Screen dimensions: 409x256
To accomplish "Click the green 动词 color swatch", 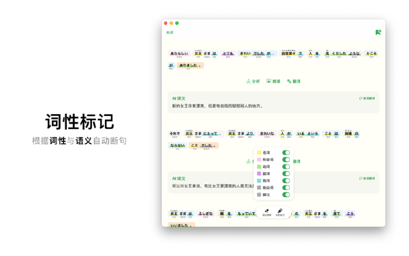I will 259,167.
